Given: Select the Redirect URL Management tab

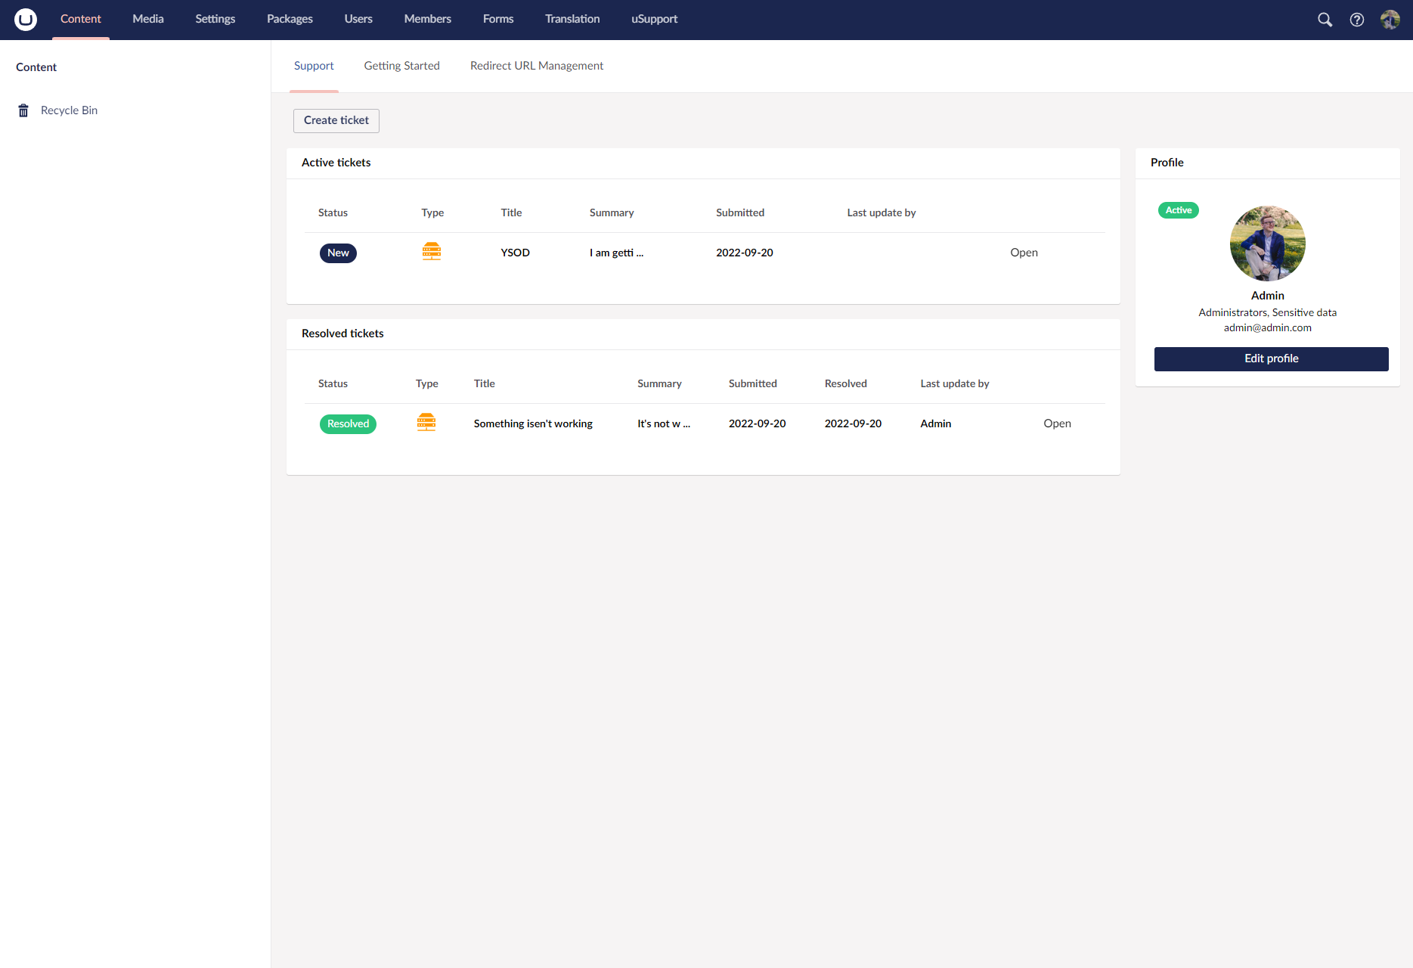Looking at the screenshot, I should pyautogui.click(x=537, y=67).
